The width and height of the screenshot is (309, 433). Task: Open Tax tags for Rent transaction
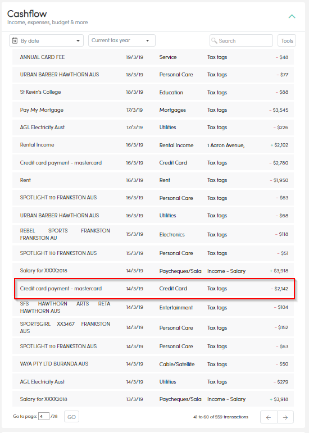coord(217,180)
